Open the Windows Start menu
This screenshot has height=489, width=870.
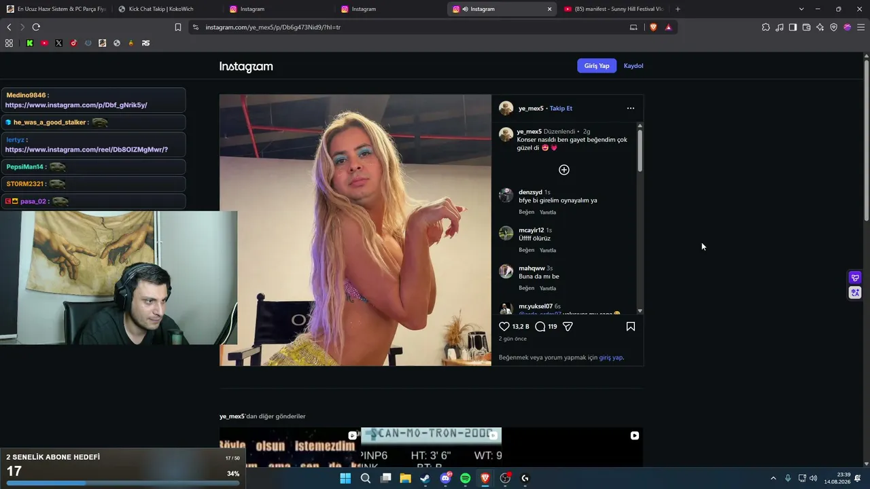pos(345,478)
